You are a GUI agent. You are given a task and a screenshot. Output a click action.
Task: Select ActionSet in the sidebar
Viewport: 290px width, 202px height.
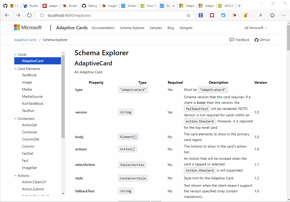coord(29,125)
